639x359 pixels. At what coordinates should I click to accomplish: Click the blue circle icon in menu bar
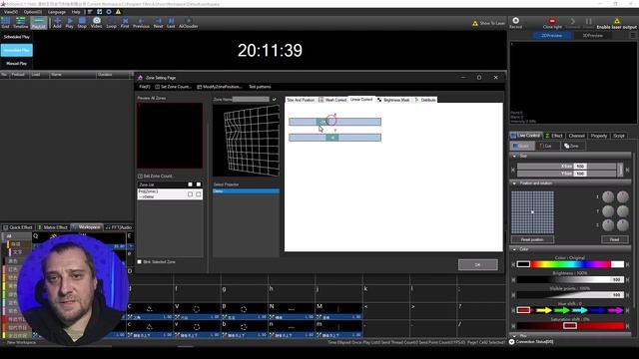109,12
